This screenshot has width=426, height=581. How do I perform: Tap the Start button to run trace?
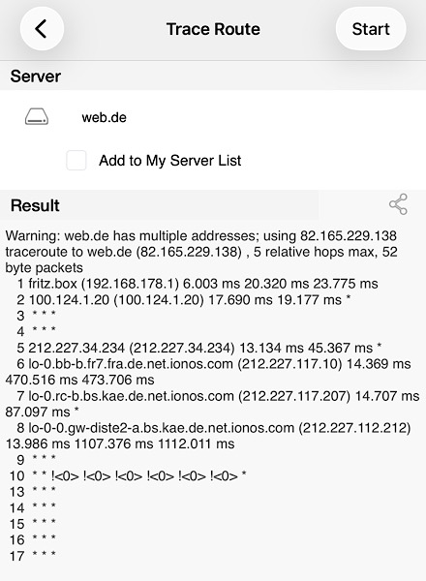[x=371, y=29]
